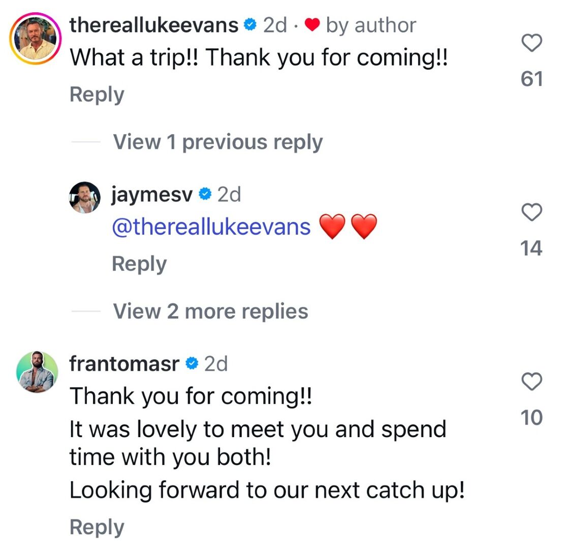The width and height of the screenshot is (569, 558).
Task: Click verified badge next to thereallukeevans
Action: click(250, 24)
